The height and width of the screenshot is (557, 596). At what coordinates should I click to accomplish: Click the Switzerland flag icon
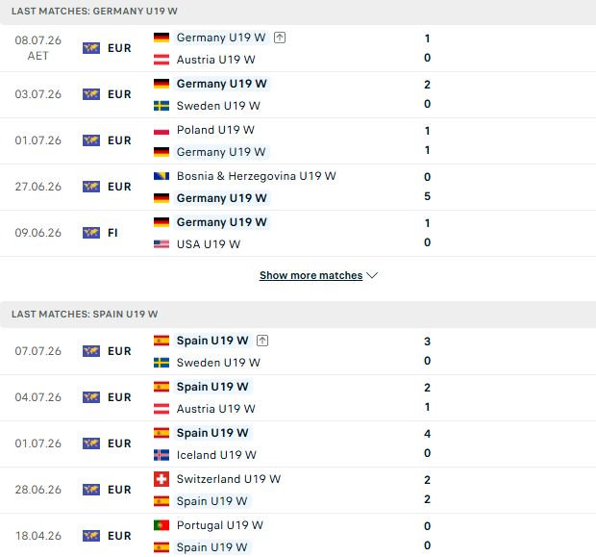(x=161, y=479)
